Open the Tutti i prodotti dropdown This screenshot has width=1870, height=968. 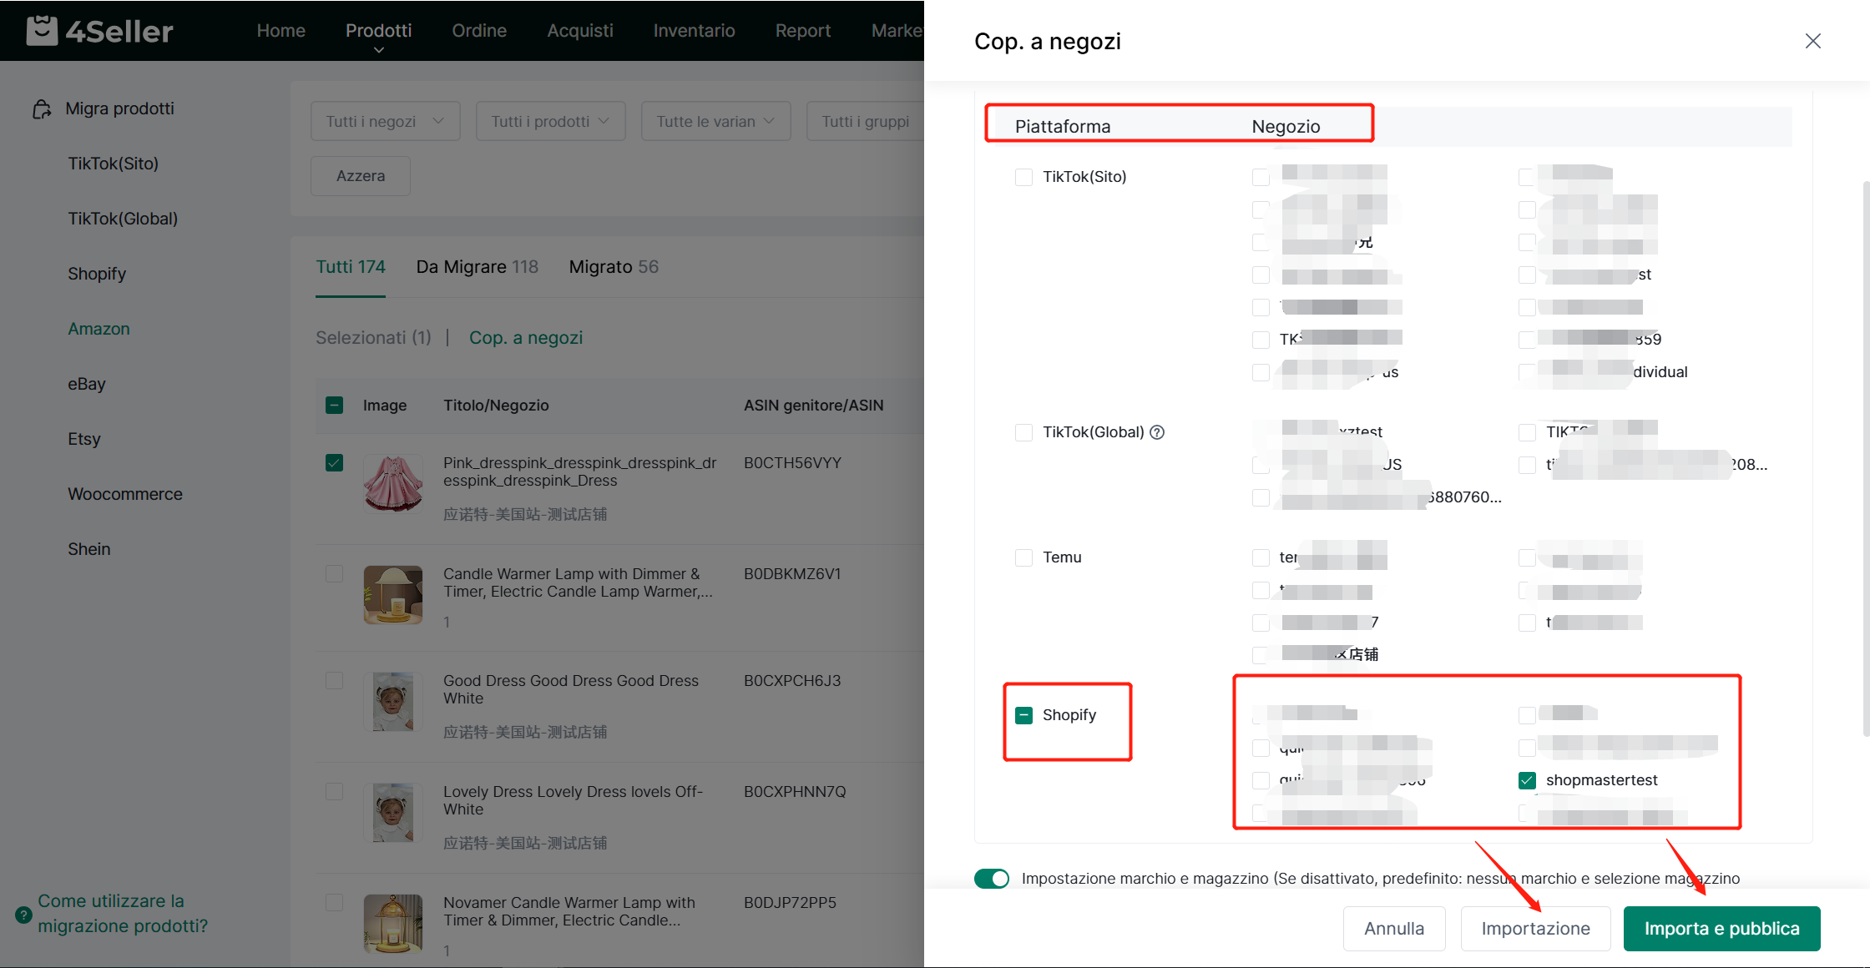click(550, 122)
